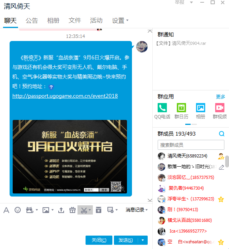Click the star badge next to 空 白
The height and width of the screenshot is (249, 229).
coord(221,242)
